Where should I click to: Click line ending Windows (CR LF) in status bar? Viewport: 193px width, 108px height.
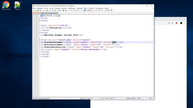coord(131,98)
